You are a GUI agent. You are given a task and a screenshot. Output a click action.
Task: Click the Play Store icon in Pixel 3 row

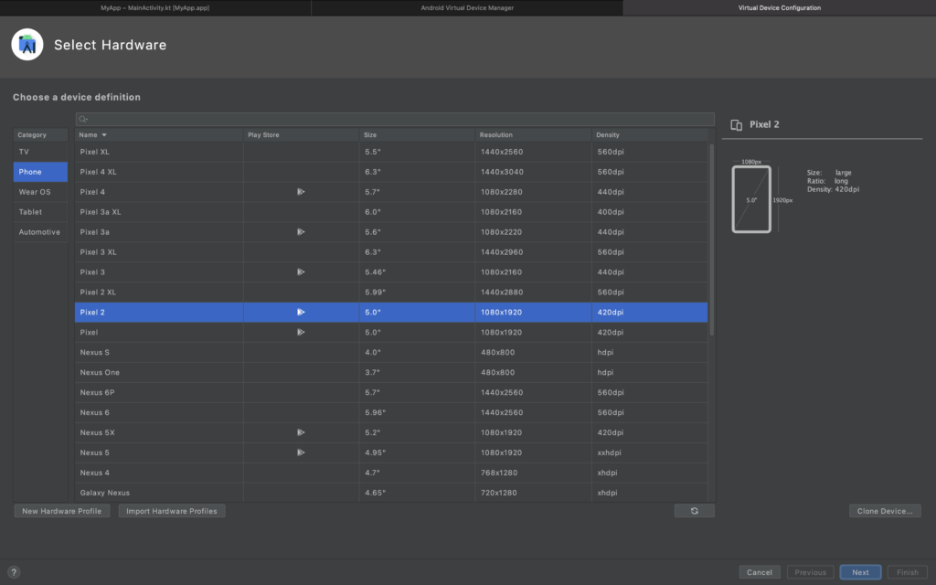[301, 271]
